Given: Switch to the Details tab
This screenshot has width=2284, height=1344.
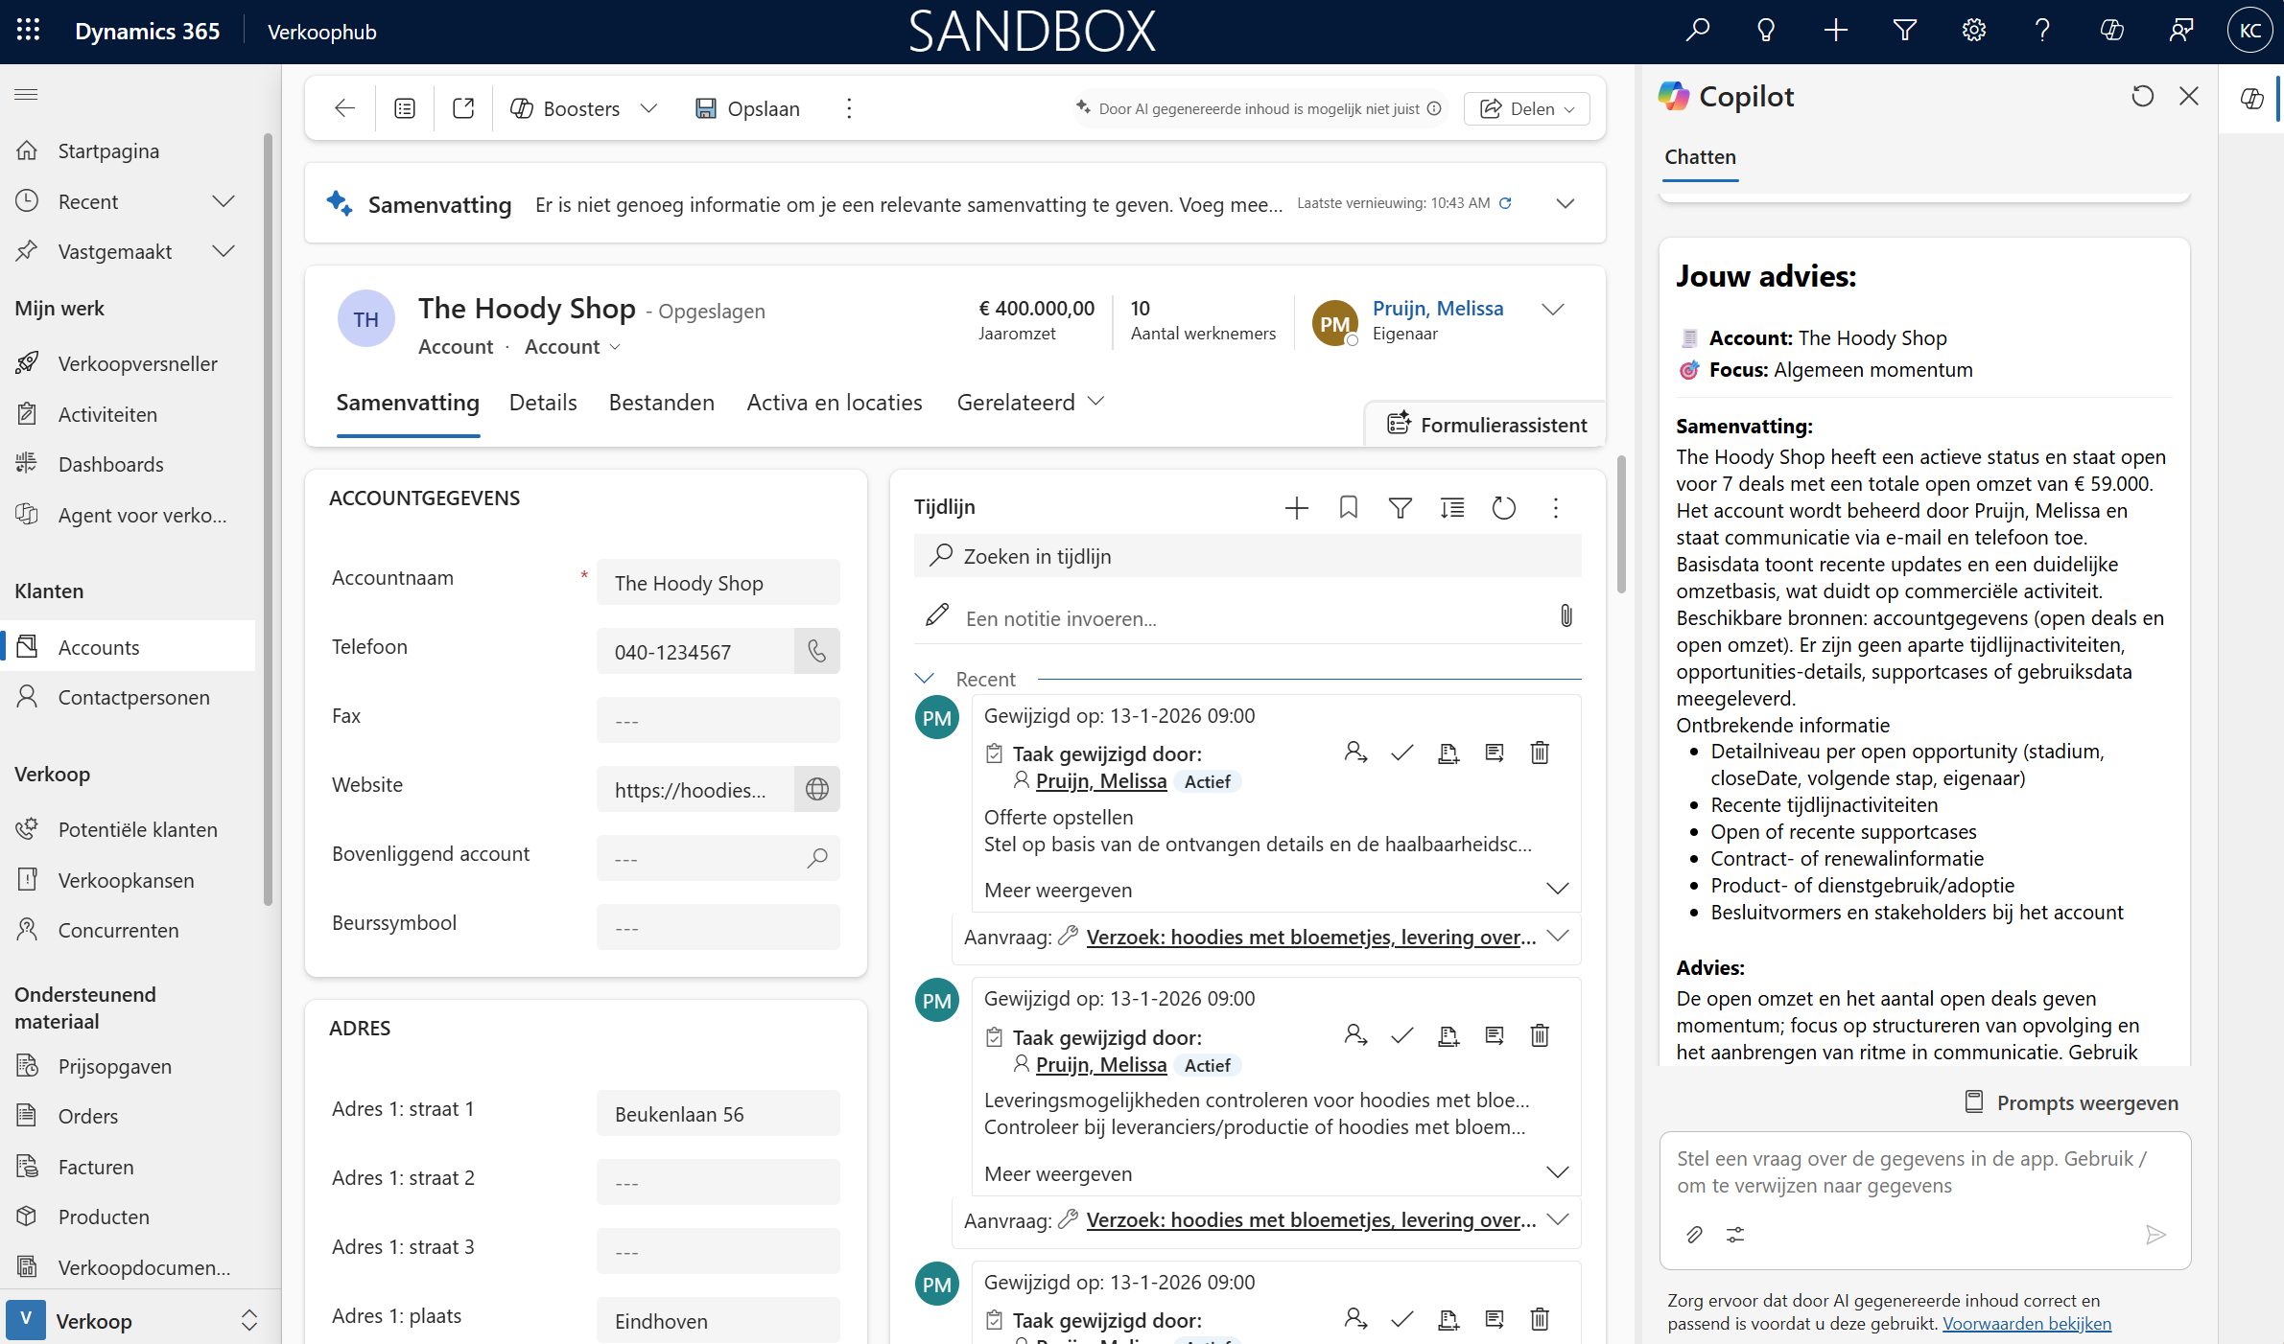Looking at the screenshot, I should click(543, 403).
